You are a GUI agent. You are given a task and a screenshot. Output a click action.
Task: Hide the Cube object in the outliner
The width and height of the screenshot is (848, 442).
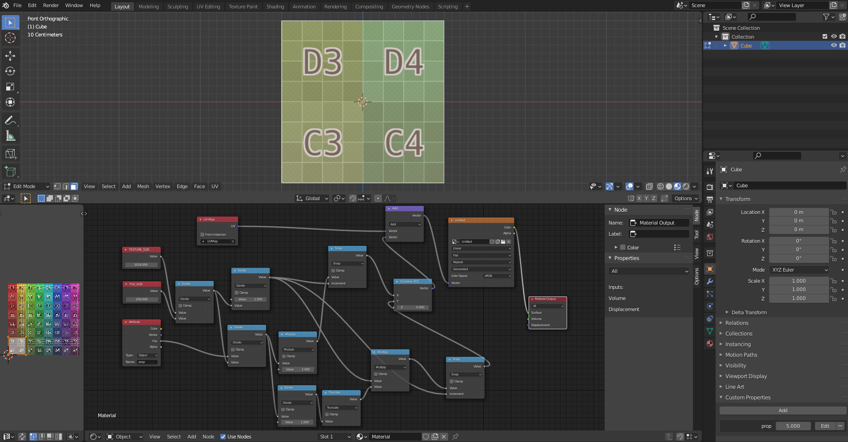[834, 45]
